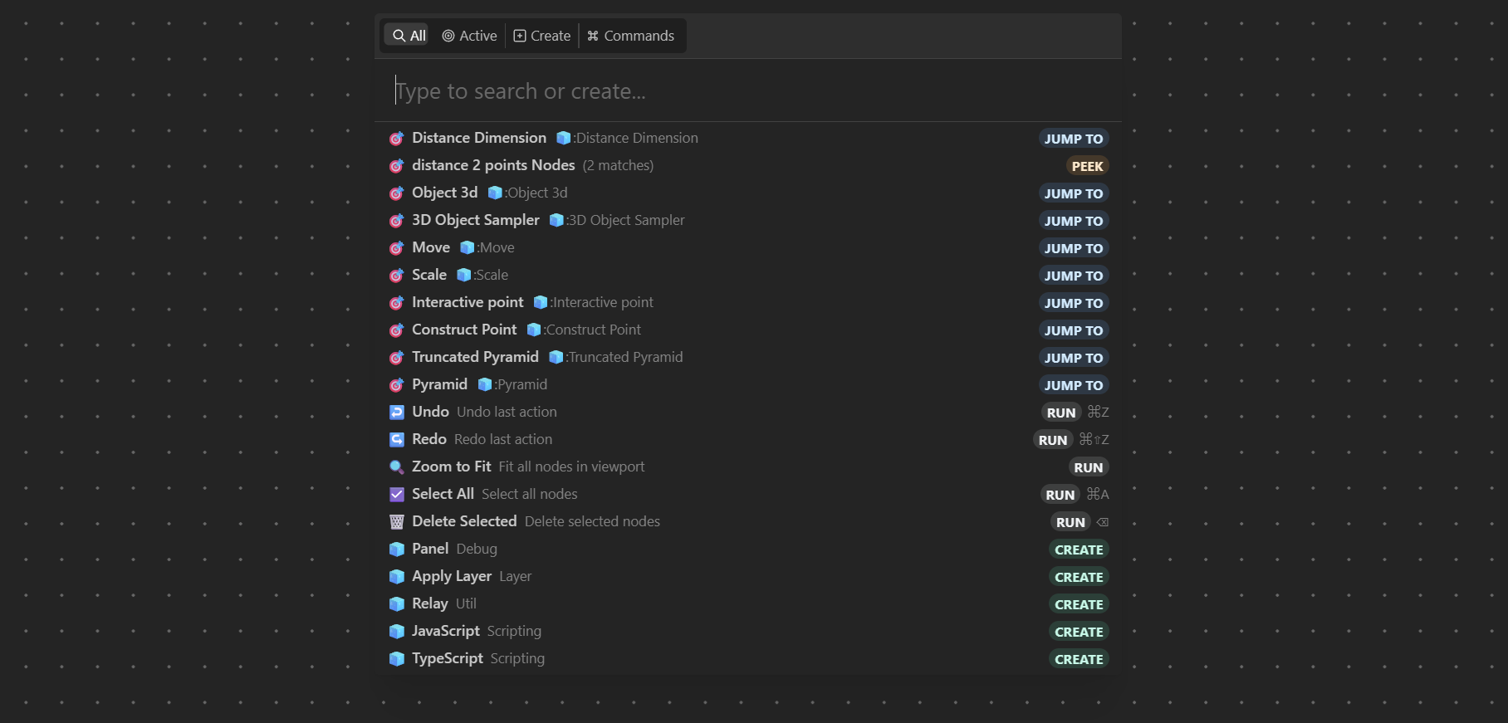Click the target icon beside Distance Dimension
Viewport: 1508px width, 723px height.
tap(397, 139)
